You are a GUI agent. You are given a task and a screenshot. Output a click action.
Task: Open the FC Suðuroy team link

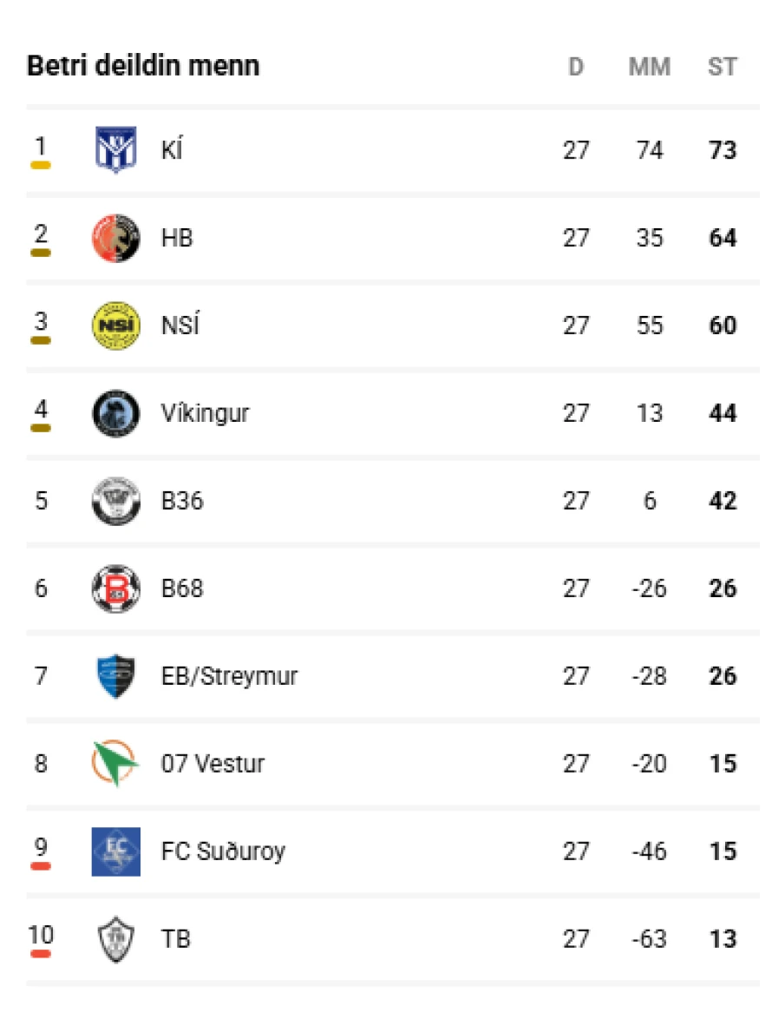[223, 851]
